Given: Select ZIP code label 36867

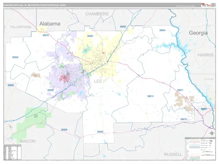Looking at the screenshot, I should (x=204, y=109).
